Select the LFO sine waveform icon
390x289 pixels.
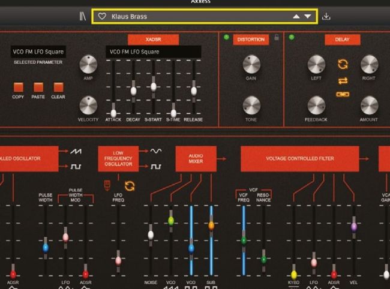pos(156,151)
